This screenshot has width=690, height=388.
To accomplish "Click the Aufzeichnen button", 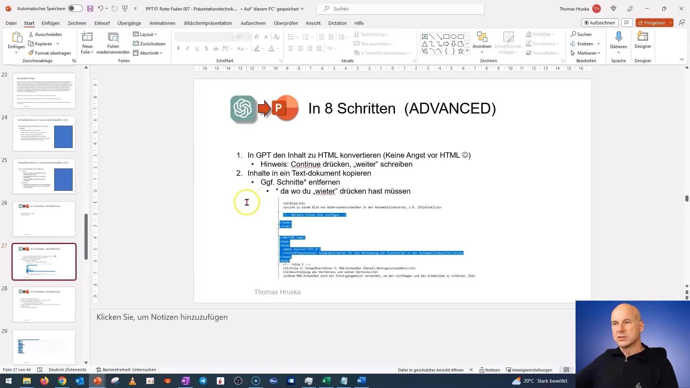I will [x=600, y=23].
